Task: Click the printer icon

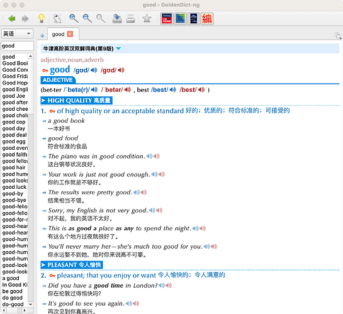Action: pos(131,18)
